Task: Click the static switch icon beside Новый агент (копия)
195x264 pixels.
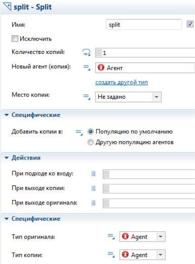Action: coord(87,68)
